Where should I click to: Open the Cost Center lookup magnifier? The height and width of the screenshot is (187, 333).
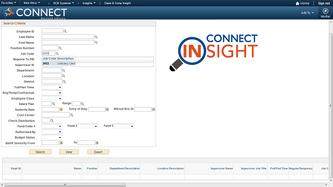72,115
